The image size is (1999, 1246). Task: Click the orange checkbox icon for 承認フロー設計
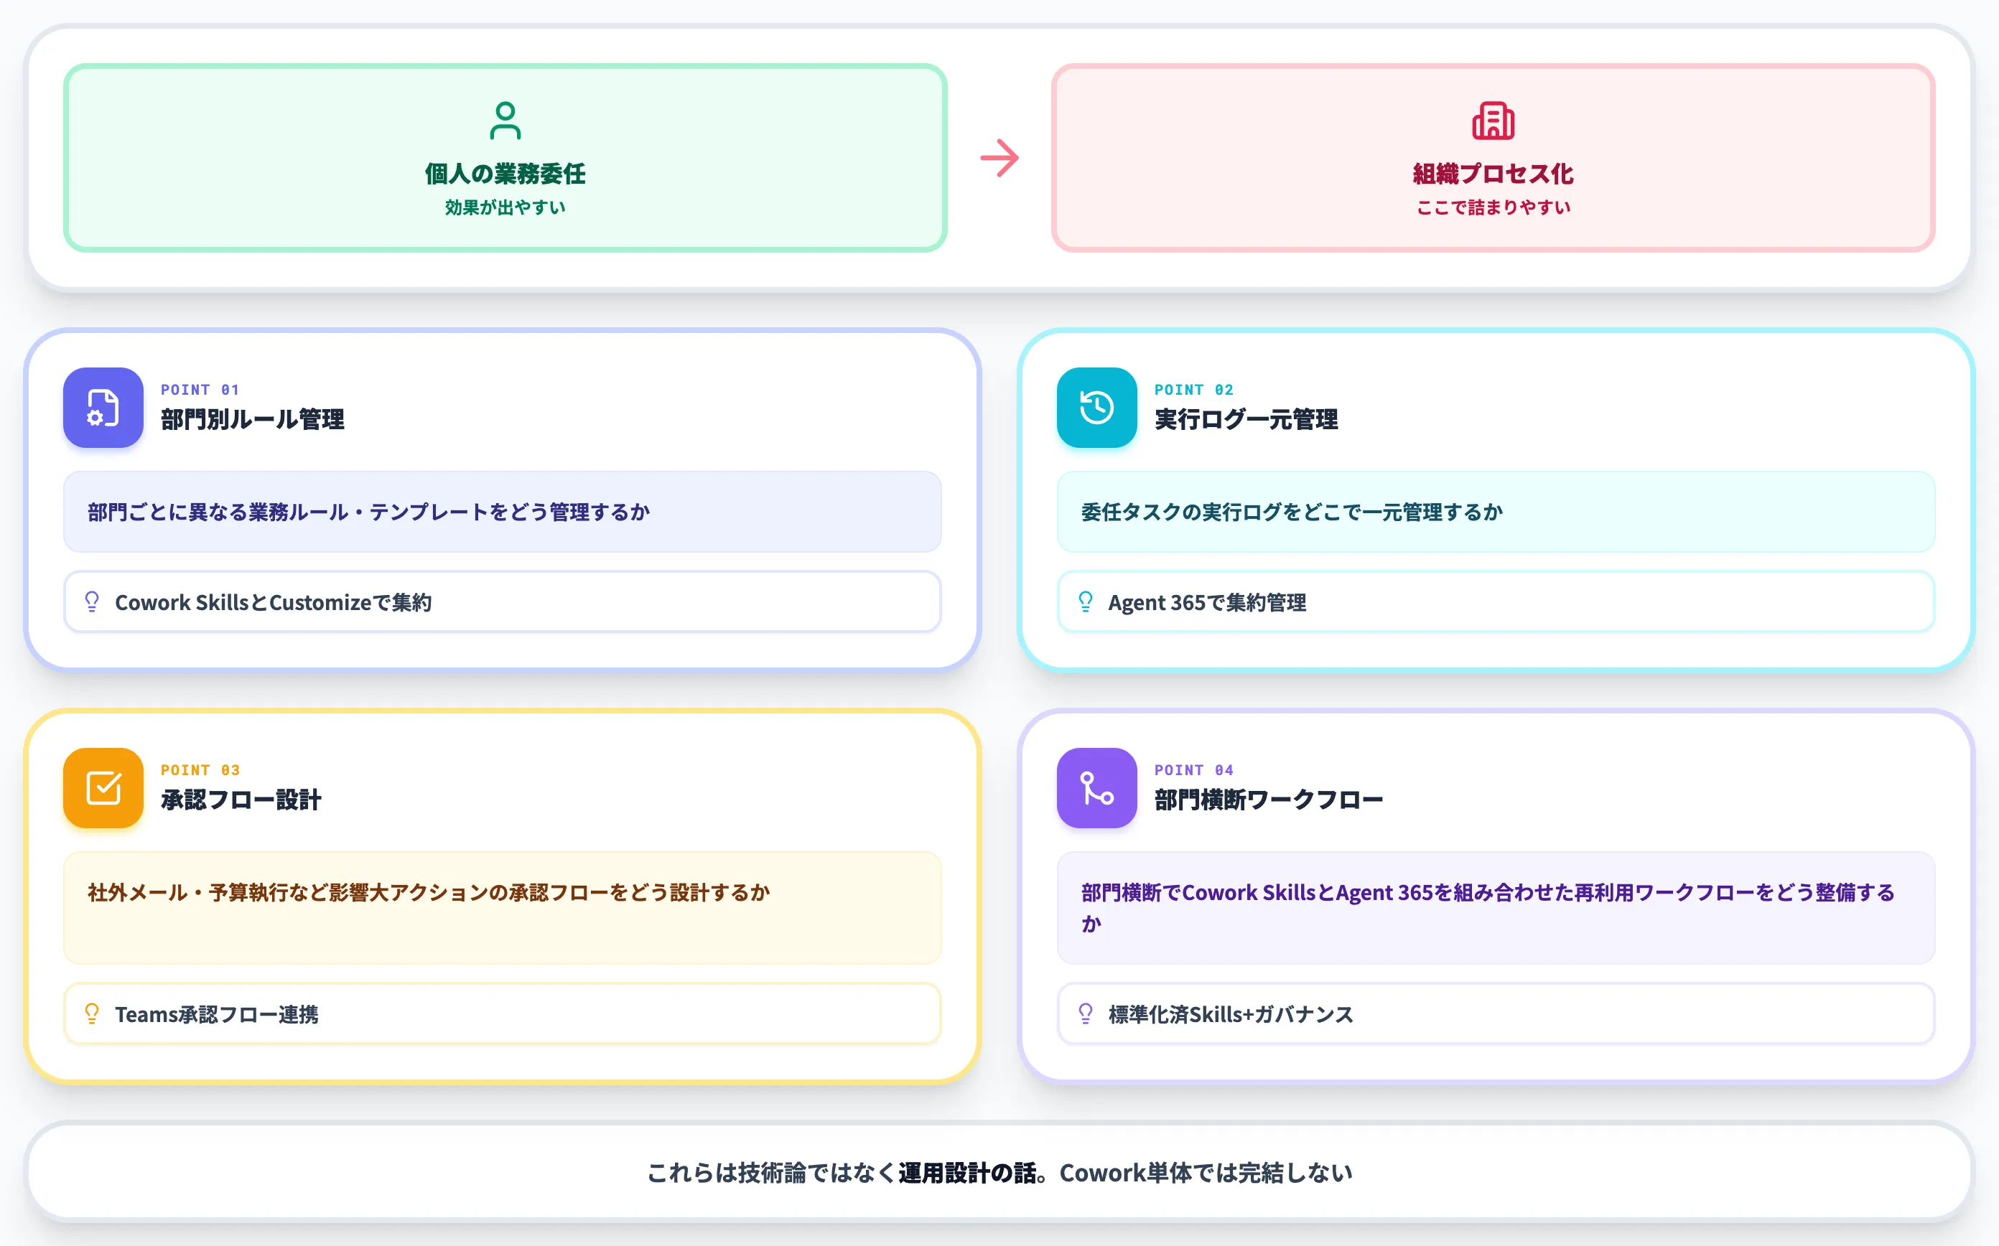click(x=103, y=787)
